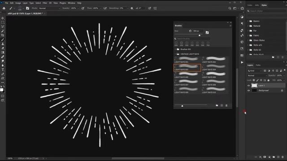This screenshot has width=287, height=161.
Task: Select the Lasso tool
Action: [3, 27]
